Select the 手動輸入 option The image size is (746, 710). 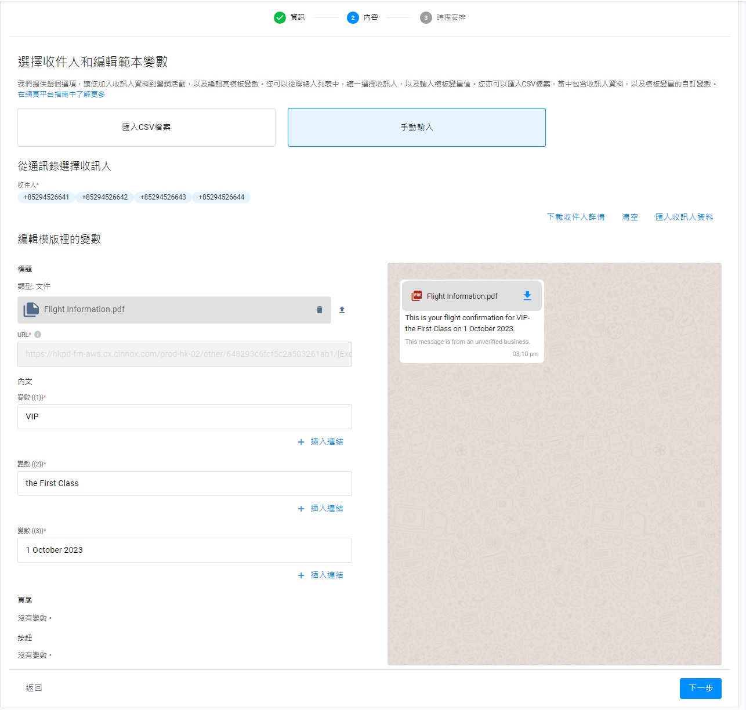[x=417, y=127]
